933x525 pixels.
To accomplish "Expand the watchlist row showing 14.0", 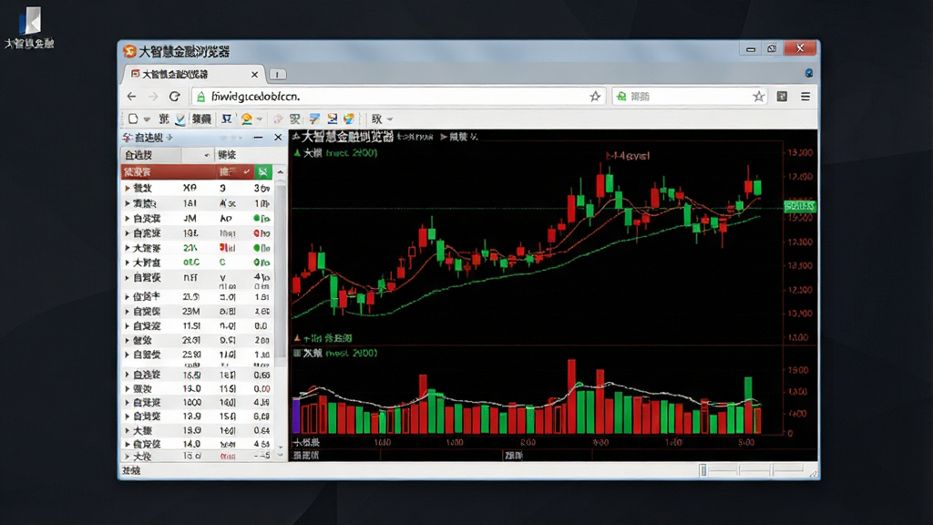I will pos(127,444).
